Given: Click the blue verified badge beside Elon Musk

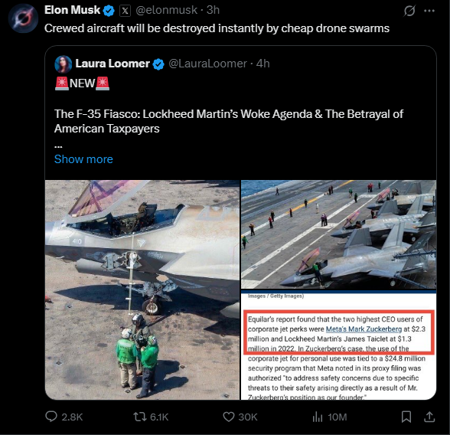Looking at the screenshot, I should point(109,11).
